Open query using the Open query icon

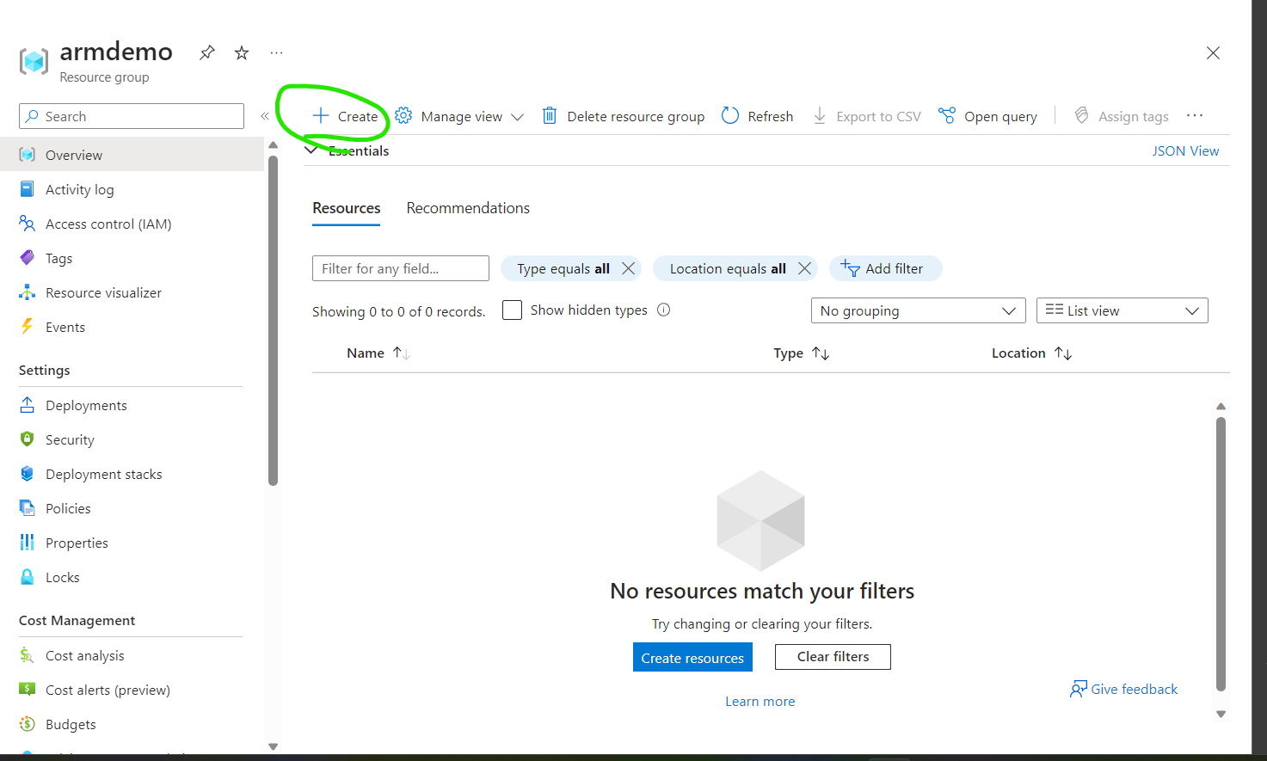pyautogui.click(x=947, y=116)
